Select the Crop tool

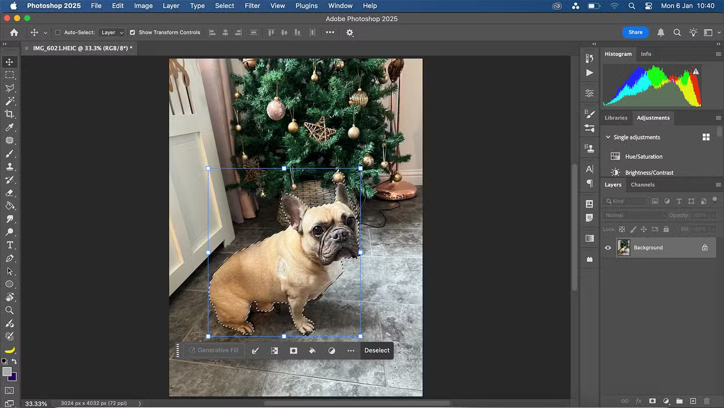click(x=10, y=115)
